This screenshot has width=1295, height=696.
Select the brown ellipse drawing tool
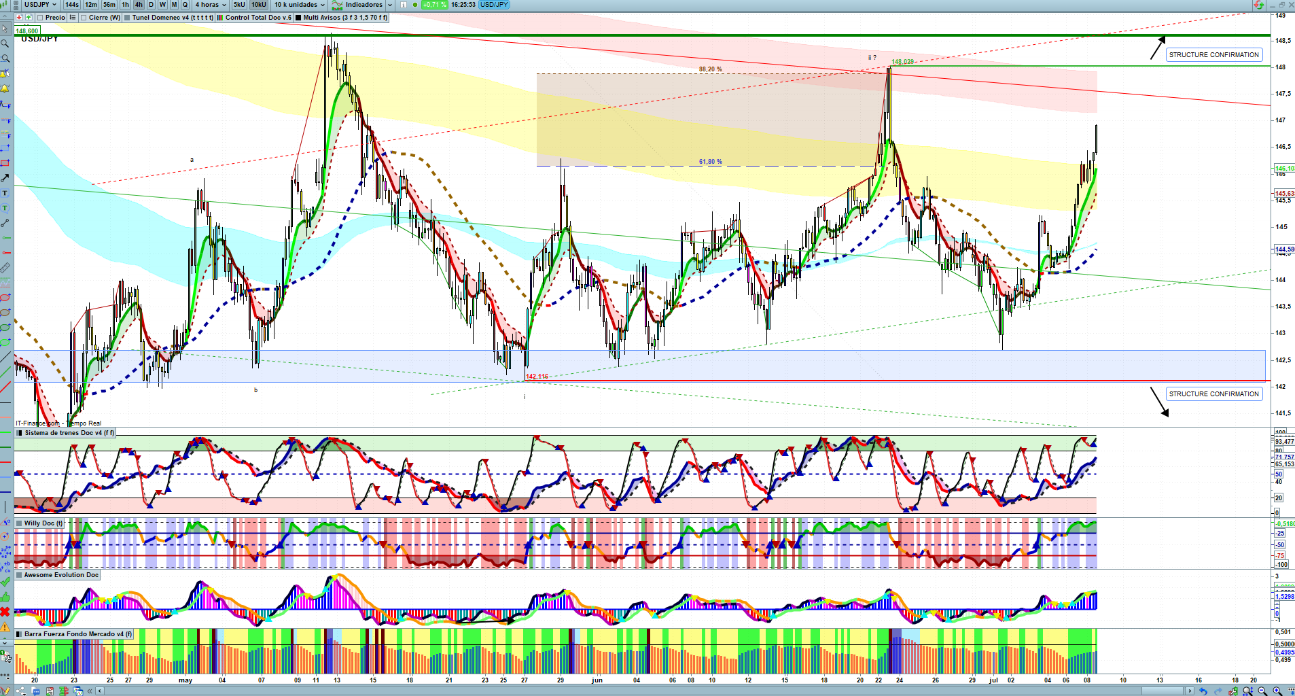5,313
